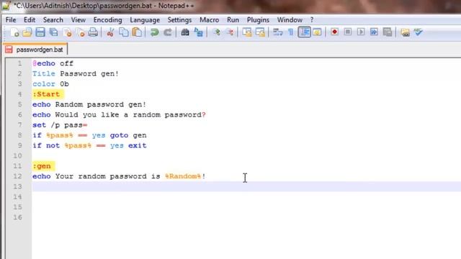Open the Run menu
This screenshot has width=461, height=259.
pyautogui.click(x=233, y=20)
